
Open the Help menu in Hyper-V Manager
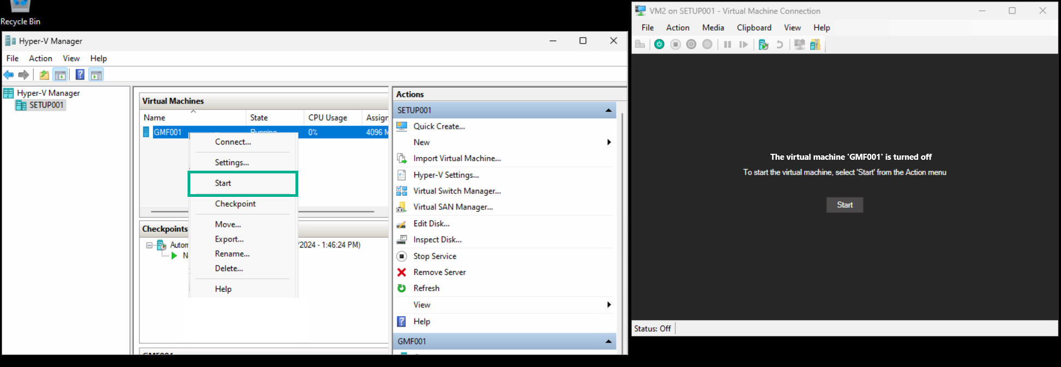point(99,58)
